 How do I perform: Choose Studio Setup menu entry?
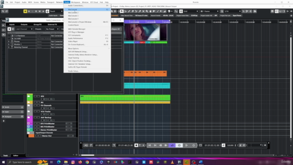[87, 71]
